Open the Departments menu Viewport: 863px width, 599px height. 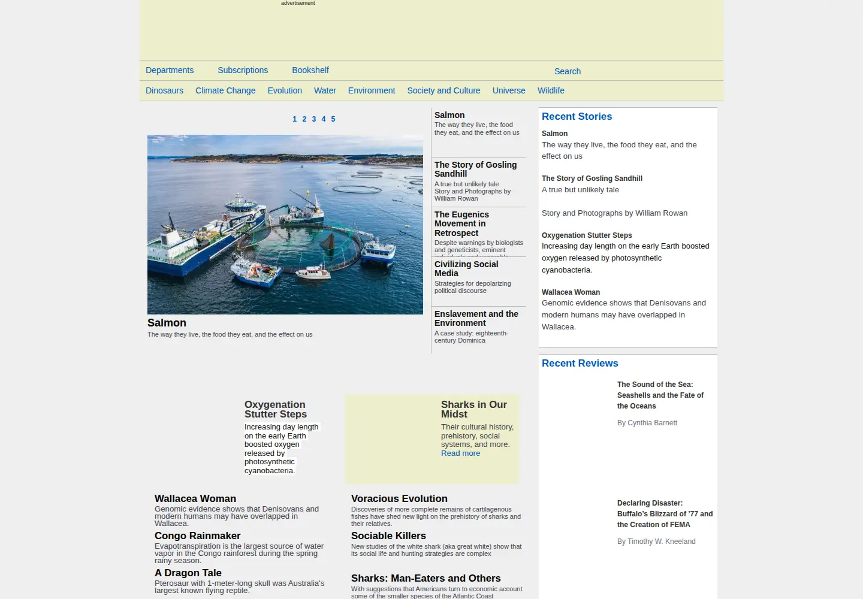[x=170, y=70]
